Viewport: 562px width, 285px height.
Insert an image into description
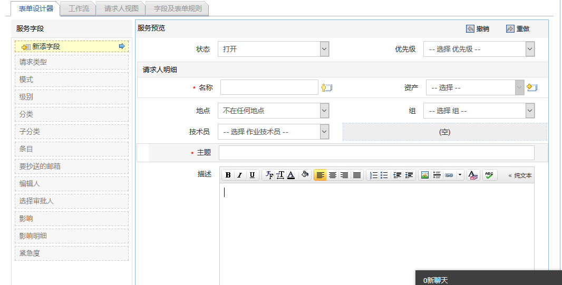click(425, 175)
